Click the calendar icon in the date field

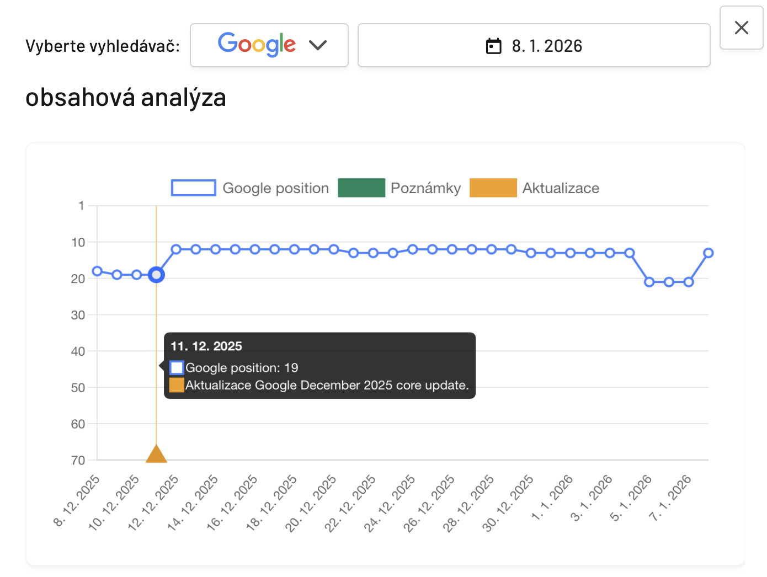[493, 46]
